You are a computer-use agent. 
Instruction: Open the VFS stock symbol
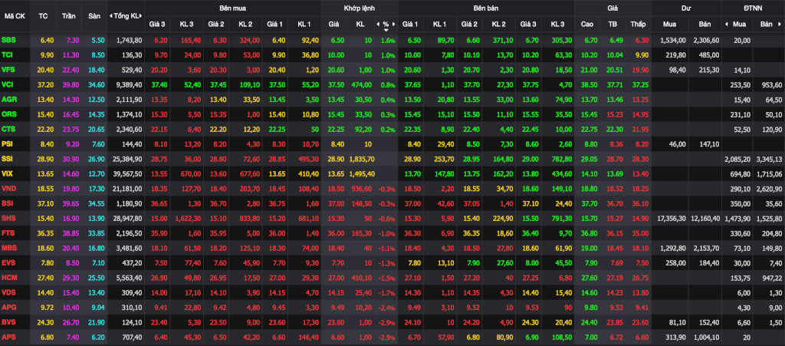[8, 69]
